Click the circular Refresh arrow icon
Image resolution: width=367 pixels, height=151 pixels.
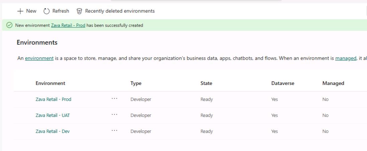47,11
